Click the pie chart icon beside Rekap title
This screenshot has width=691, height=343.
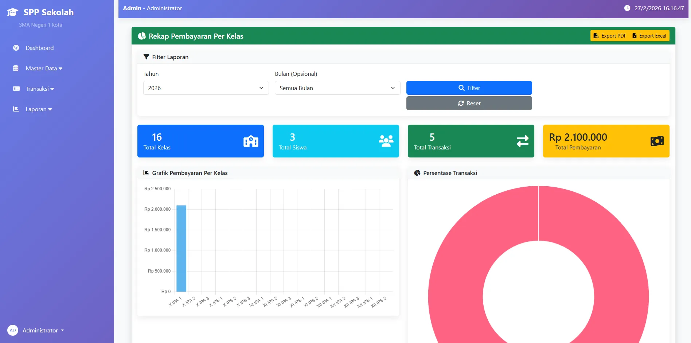click(x=142, y=36)
